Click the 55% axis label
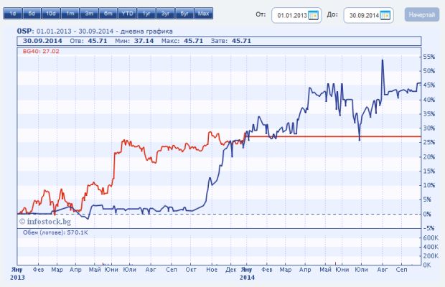This screenshot has height=287, width=445. point(428,57)
